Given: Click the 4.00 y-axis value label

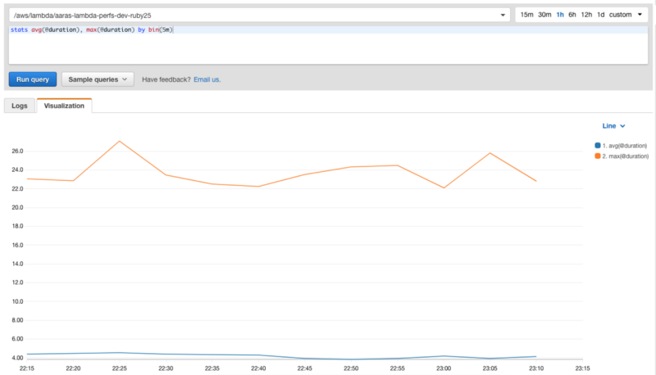Looking at the screenshot, I should (17, 358).
